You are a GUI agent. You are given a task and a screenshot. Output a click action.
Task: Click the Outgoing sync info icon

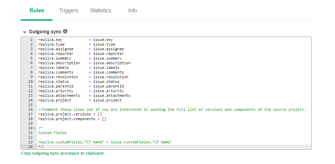click(x=66, y=31)
